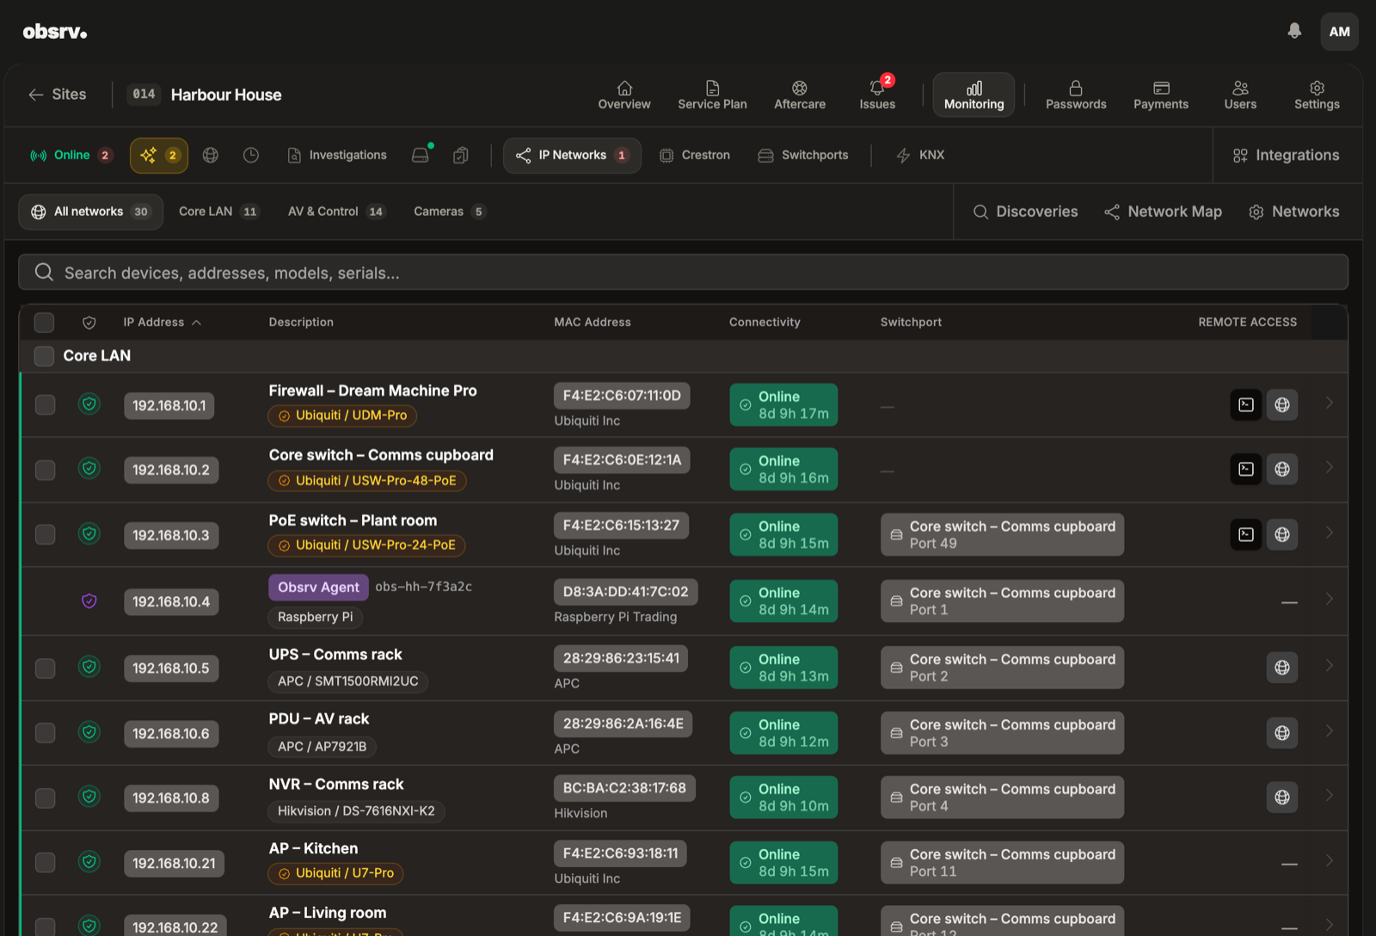Click IP address chip 192.168.10.4
This screenshot has height=936, width=1376.
point(171,601)
